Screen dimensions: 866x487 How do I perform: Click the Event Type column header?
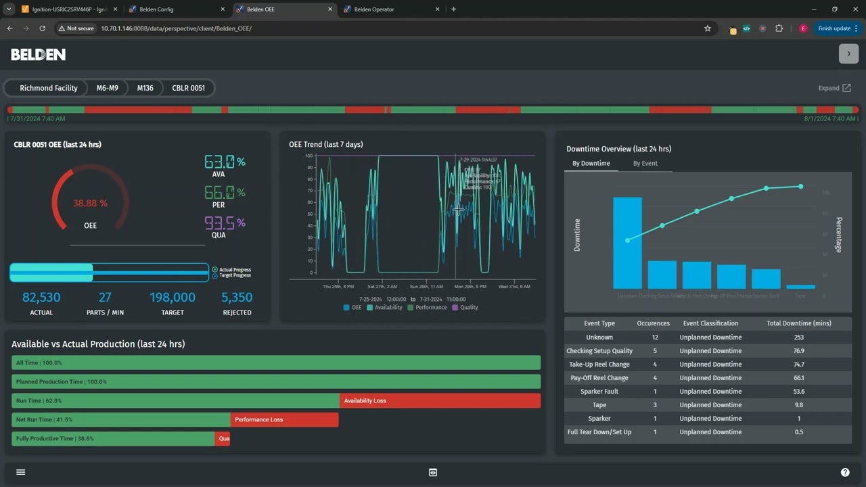point(599,323)
